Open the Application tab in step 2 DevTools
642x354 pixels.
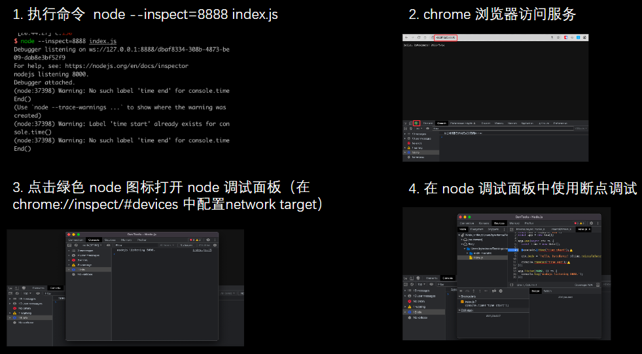click(527, 123)
